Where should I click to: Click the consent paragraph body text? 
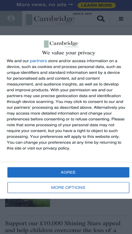point(66,105)
